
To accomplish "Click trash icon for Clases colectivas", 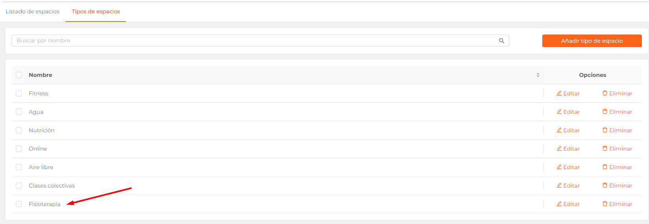I will tap(605, 185).
